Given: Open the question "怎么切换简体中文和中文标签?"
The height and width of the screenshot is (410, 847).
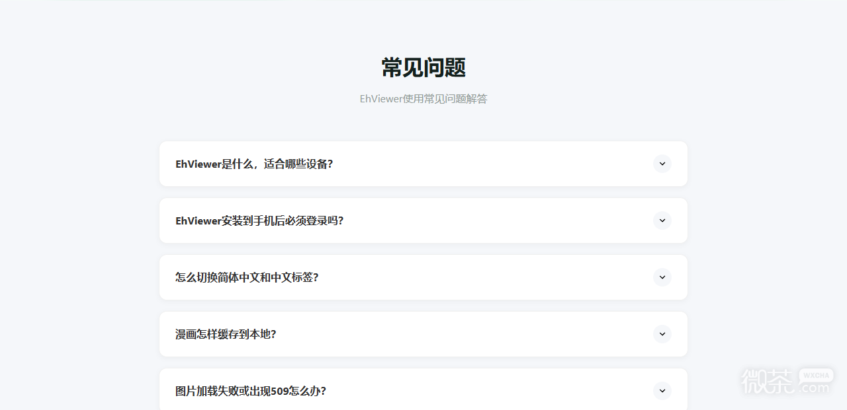Looking at the screenshot, I should click(423, 277).
